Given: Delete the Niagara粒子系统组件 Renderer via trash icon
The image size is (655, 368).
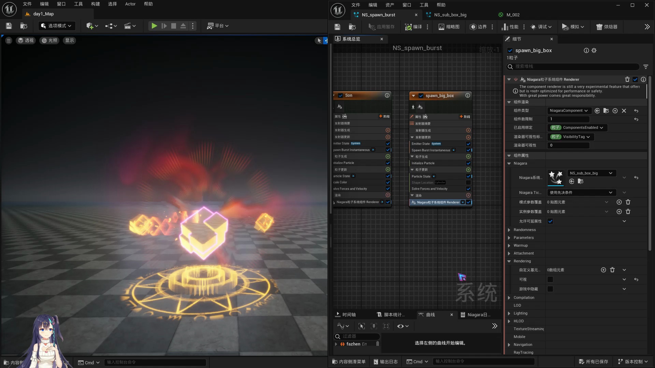Looking at the screenshot, I should click(627, 79).
